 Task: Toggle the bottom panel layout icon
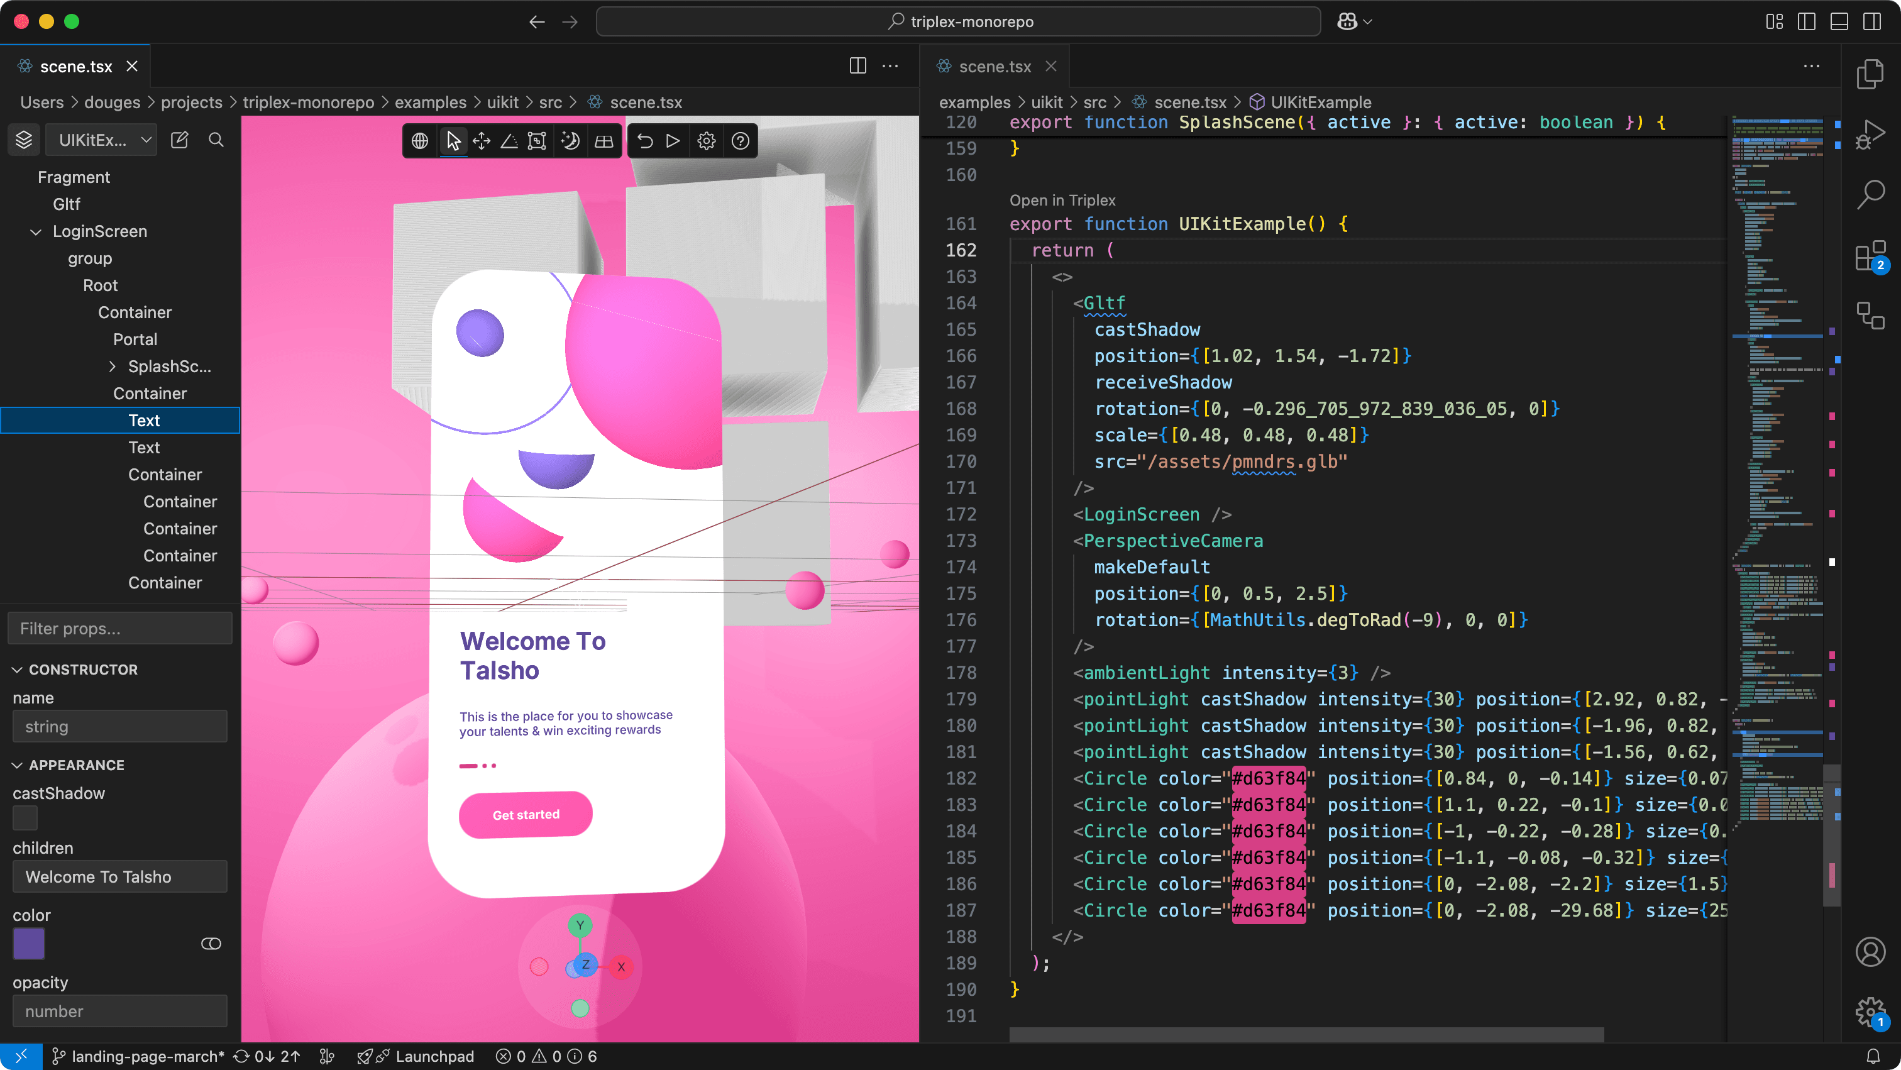1839,21
